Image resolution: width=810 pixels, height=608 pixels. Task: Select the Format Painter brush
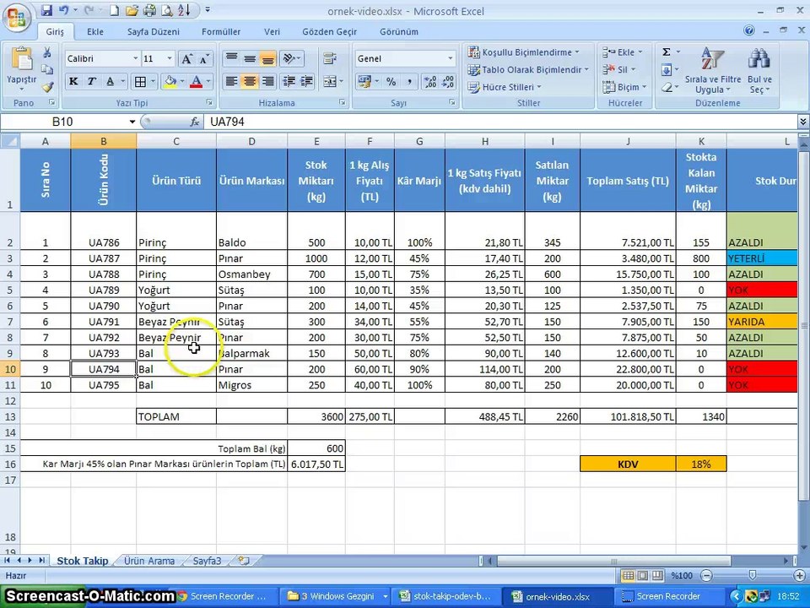(x=47, y=86)
